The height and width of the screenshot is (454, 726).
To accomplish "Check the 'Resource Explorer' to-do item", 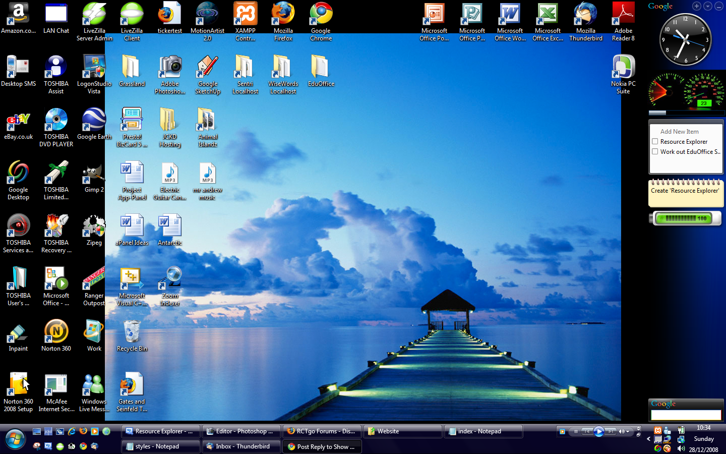I will click(x=655, y=142).
